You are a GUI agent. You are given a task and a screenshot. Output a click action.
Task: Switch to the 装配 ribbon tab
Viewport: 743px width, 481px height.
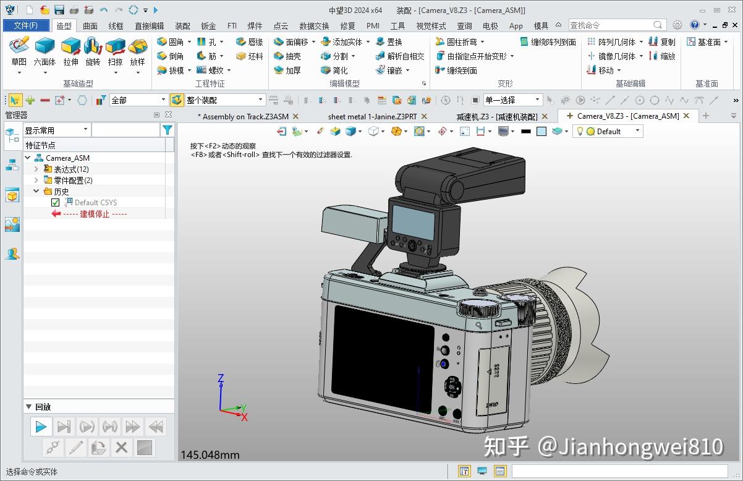pos(182,25)
